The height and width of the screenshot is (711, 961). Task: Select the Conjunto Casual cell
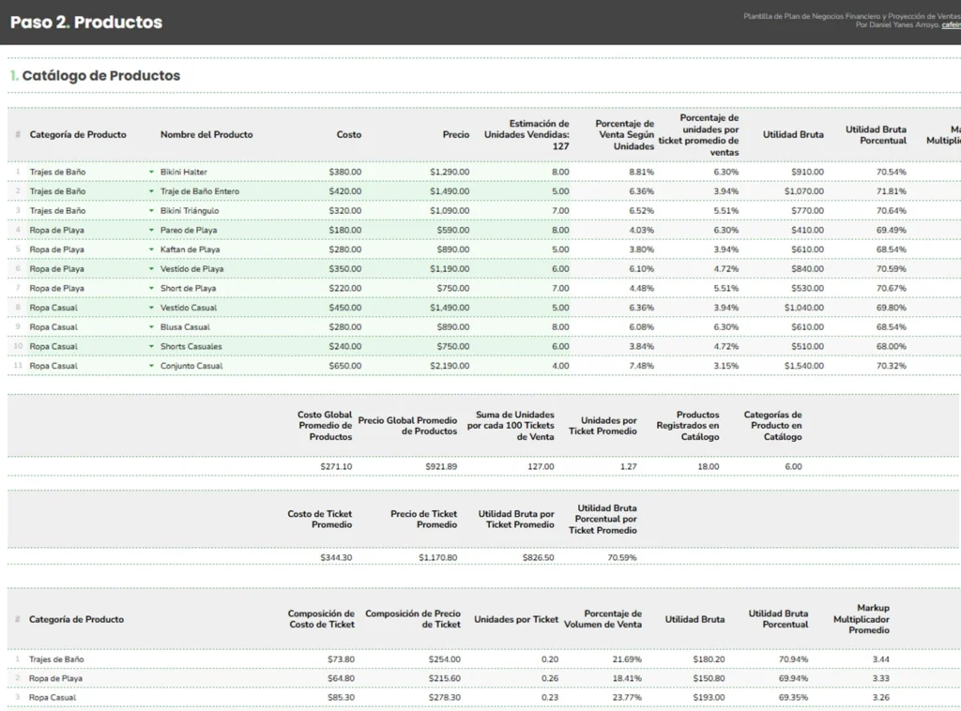pyautogui.click(x=191, y=366)
